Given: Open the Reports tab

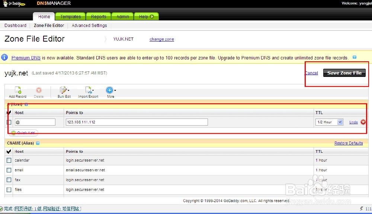Looking at the screenshot, I should [x=99, y=17].
